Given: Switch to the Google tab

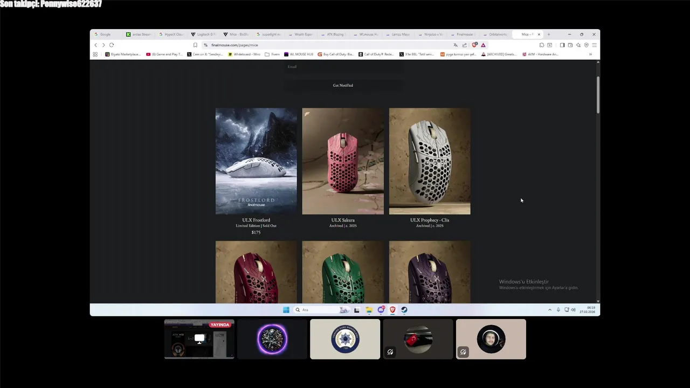Looking at the screenshot, I should (x=106, y=34).
